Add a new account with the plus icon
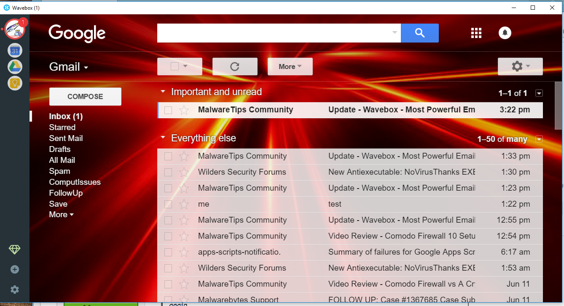 [x=15, y=269]
